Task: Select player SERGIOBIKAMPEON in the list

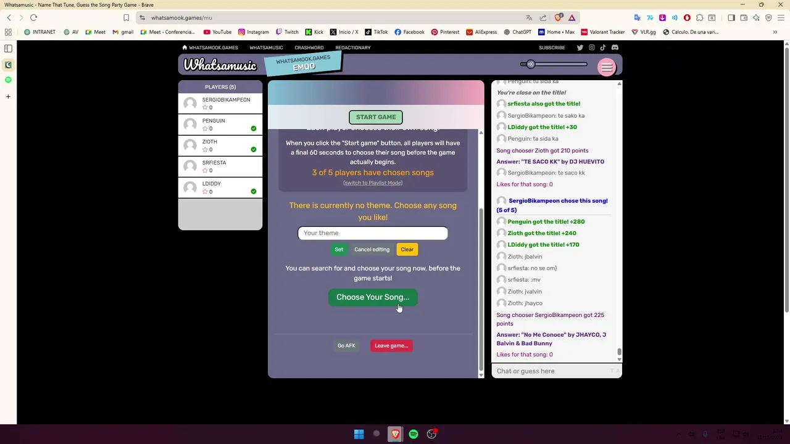Action: (x=220, y=103)
